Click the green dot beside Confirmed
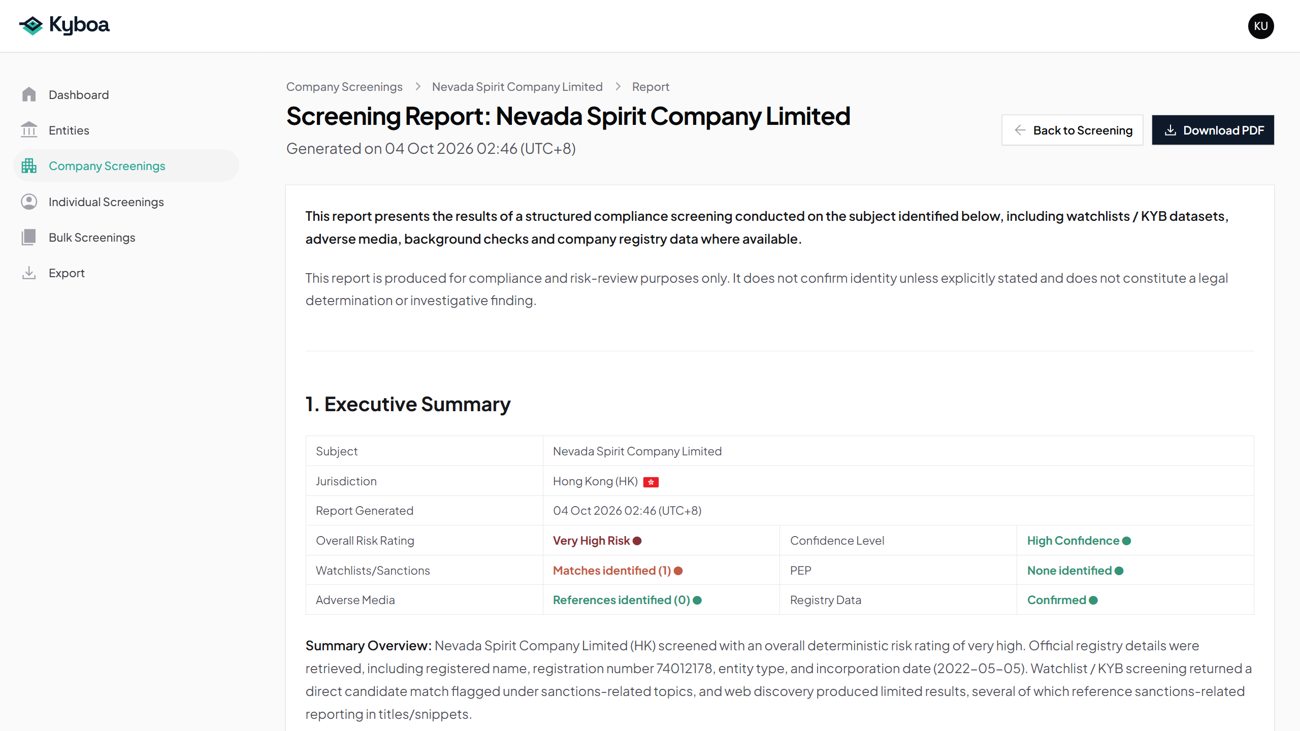The height and width of the screenshot is (731, 1300). click(x=1093, y=600)
